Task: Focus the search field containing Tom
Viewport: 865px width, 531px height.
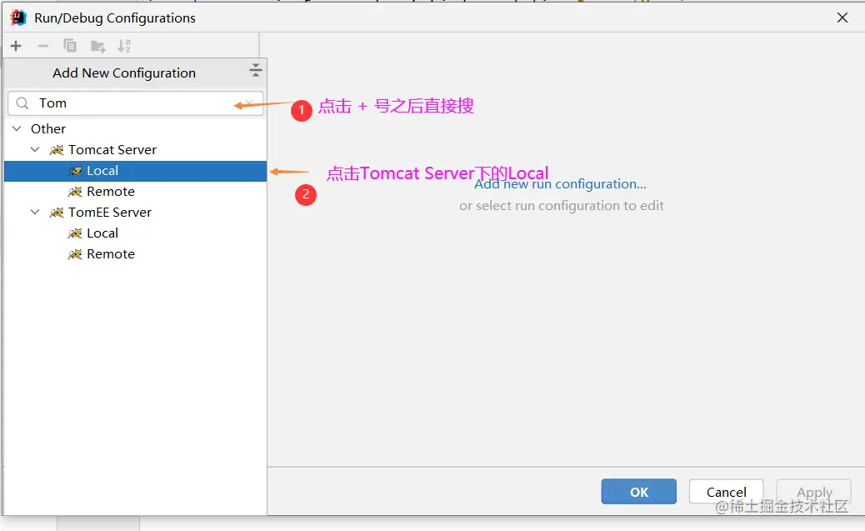Action: click(135, 103)
